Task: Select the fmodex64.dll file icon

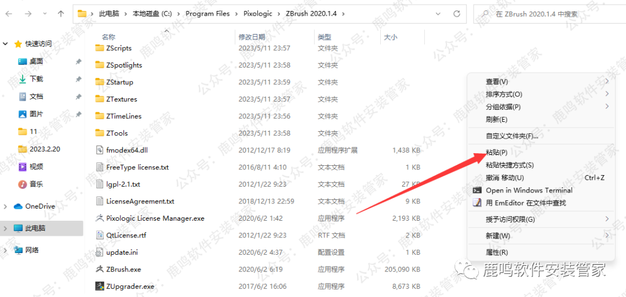Action: (100, 150)
